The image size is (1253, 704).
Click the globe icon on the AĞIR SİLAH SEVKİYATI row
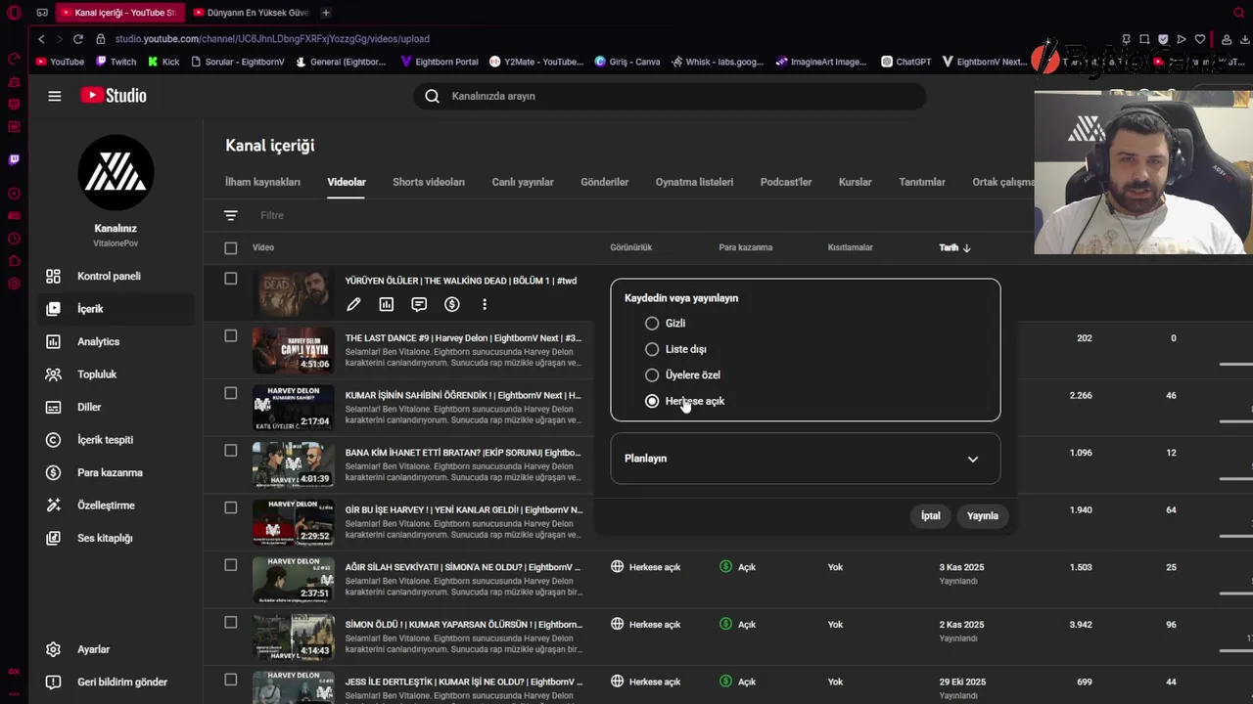[x=618, y=566]
